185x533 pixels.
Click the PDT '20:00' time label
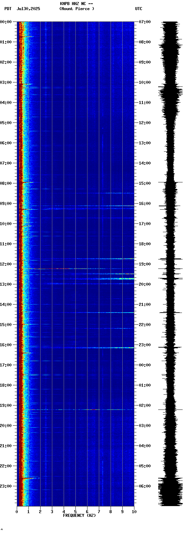tap(6, 426)
